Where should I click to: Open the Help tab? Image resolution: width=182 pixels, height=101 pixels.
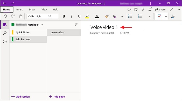55,10
